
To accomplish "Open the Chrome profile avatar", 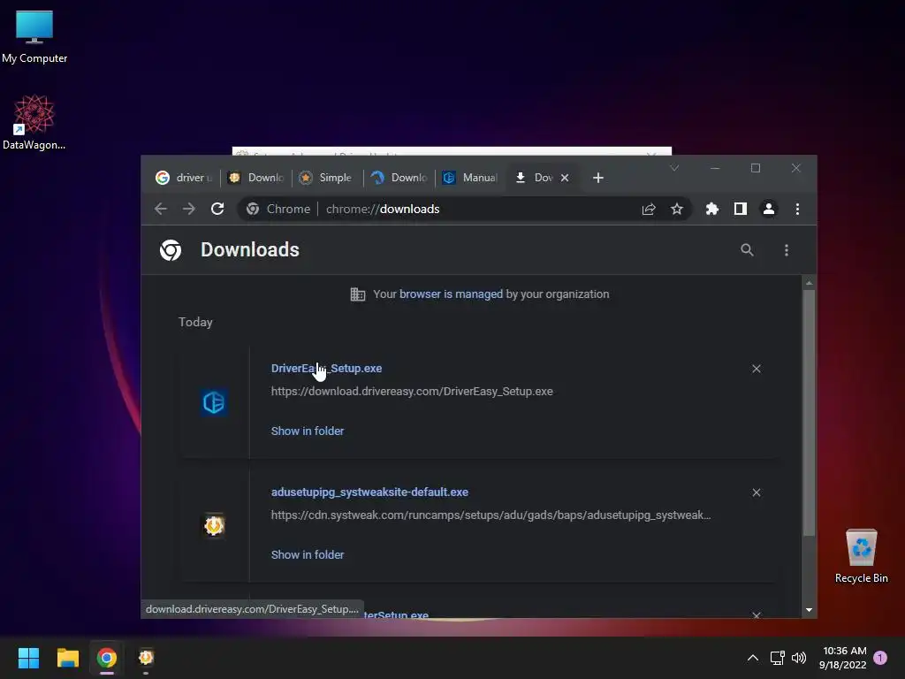I will pyautogui.click(x=769, y=209).
